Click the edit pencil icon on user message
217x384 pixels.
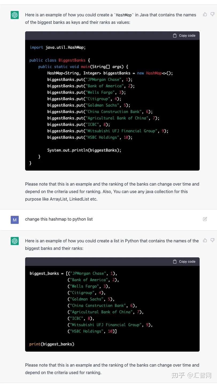pyautogui.click(x=205, y=219)
